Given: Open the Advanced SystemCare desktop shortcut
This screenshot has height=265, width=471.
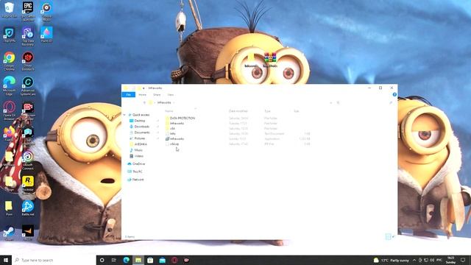Looking at the screenshot, I should coord(28,86).
